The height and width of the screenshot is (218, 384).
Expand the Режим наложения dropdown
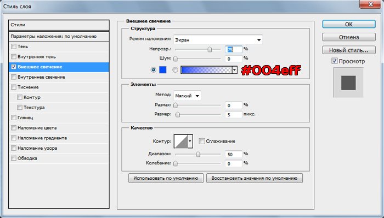point(218,40)
